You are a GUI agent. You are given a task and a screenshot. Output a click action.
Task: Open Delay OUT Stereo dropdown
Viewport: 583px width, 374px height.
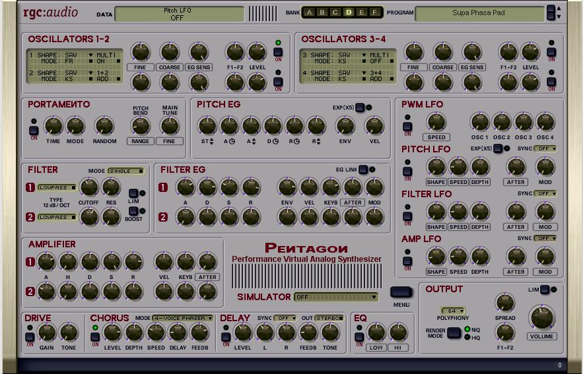pyautogui.click(x=329, y=318)
